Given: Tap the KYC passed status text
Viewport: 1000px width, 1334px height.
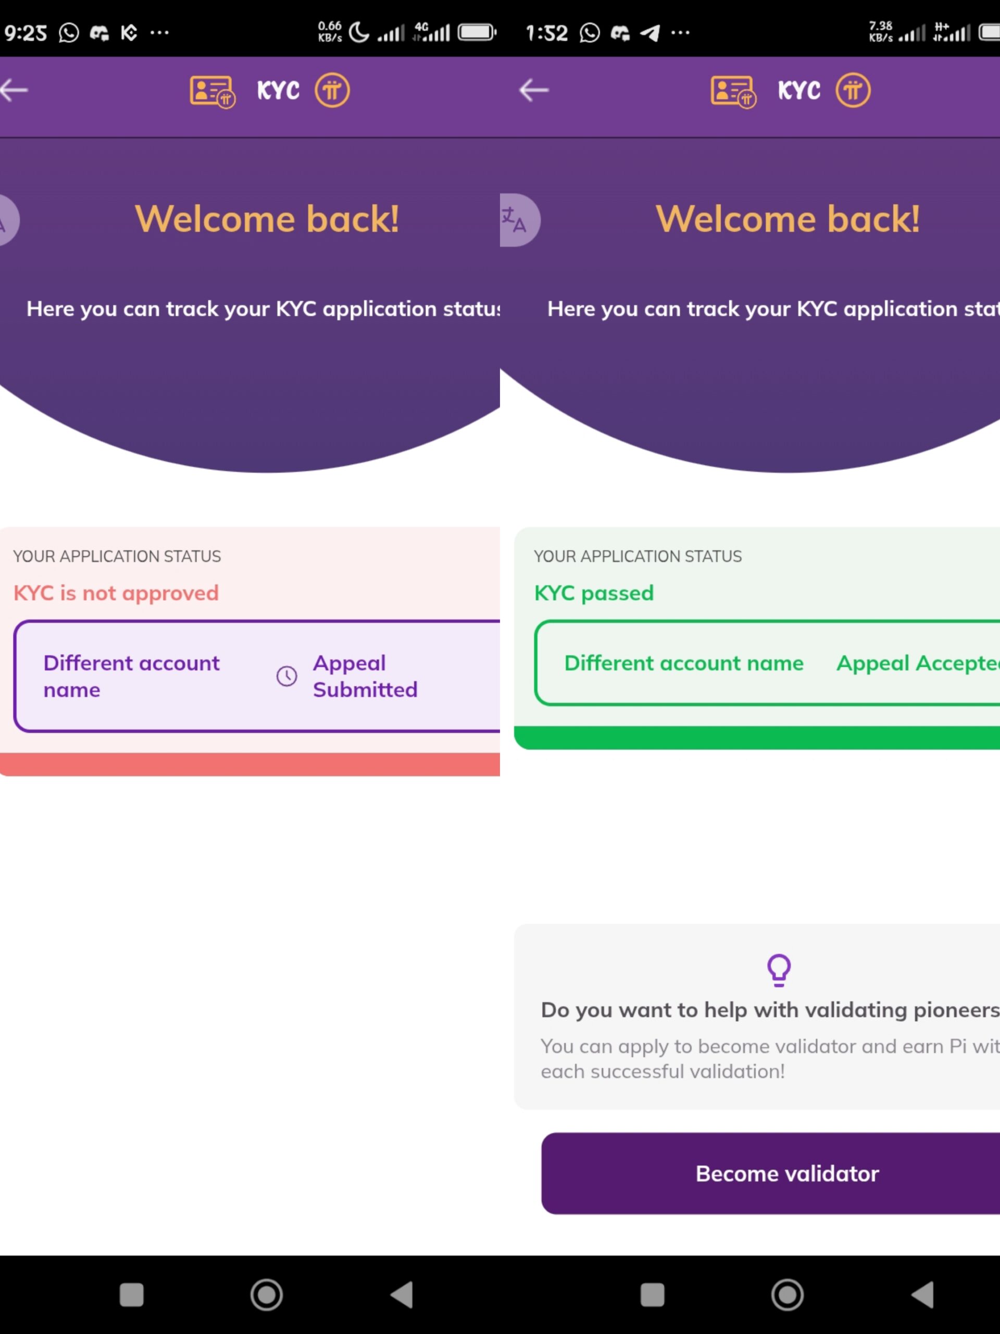Looking at the screenshot, I should pos(594,594).
